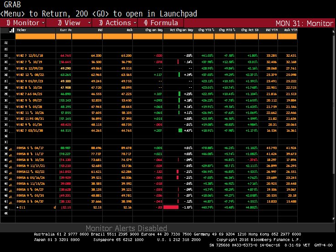Click the chart icon on the PDVSA 11/17 row

[10, 154]
